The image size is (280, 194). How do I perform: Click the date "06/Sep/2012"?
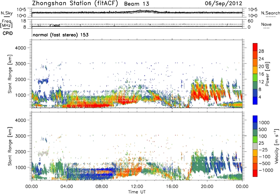pos(223,3)
